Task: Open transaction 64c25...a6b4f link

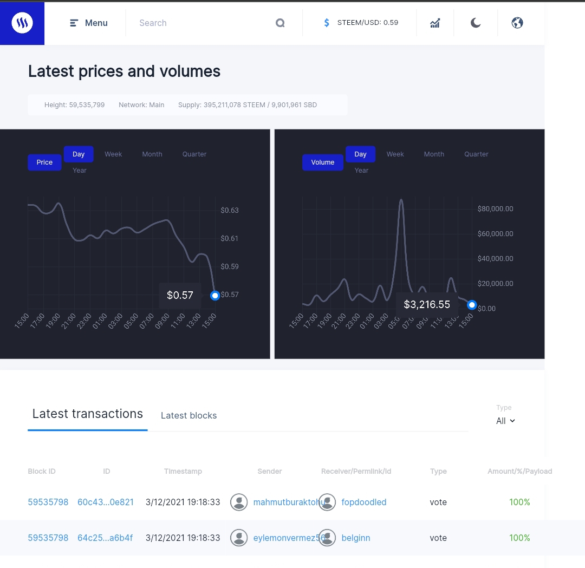Action: pos(105,538)
